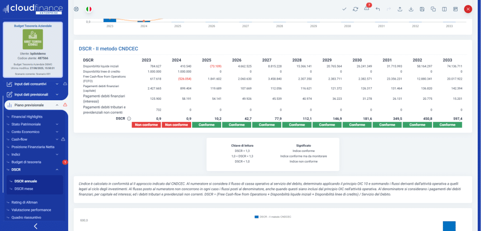Click the split columns view icon
The height and width of the screenshot is (231, 481).
[x=444, y=9]
